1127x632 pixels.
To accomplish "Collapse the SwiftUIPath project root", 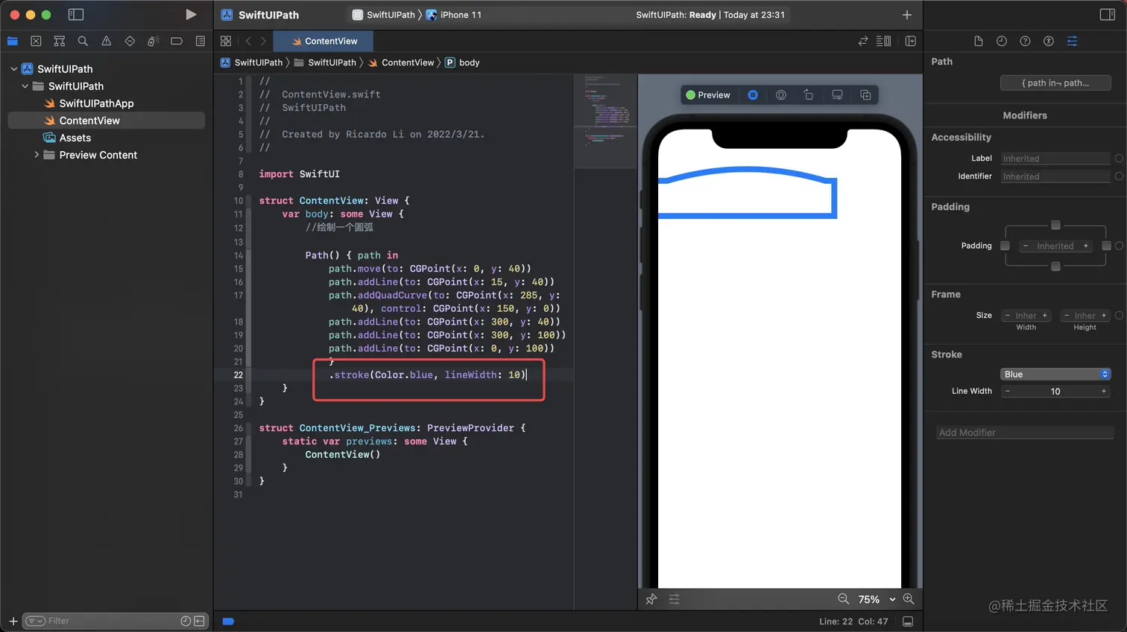I will click(x=14, y=68).
